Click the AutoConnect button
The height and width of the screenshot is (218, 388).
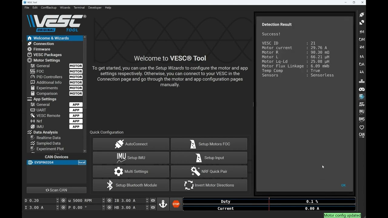(131, 144)
